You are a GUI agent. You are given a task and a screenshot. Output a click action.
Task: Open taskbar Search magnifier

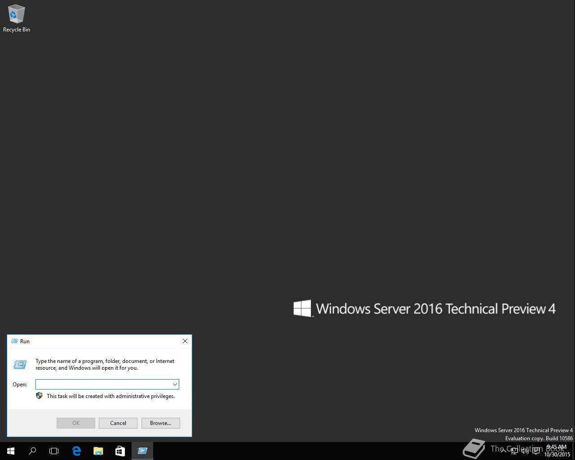(x=32, y=451)
